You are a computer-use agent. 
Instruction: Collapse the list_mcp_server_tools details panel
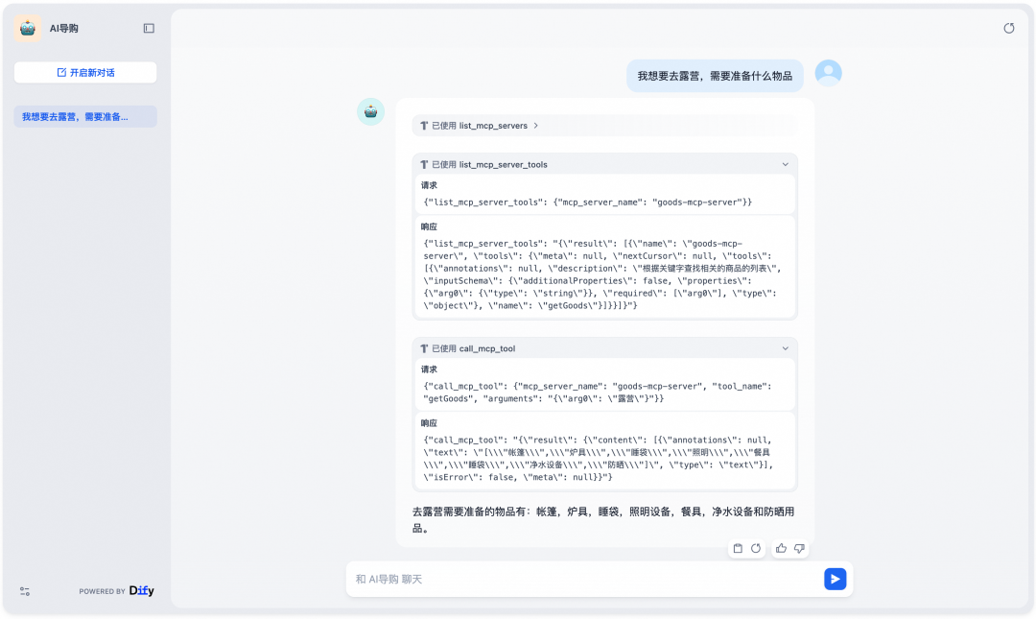pyautogui.click(x=785, y=164)
